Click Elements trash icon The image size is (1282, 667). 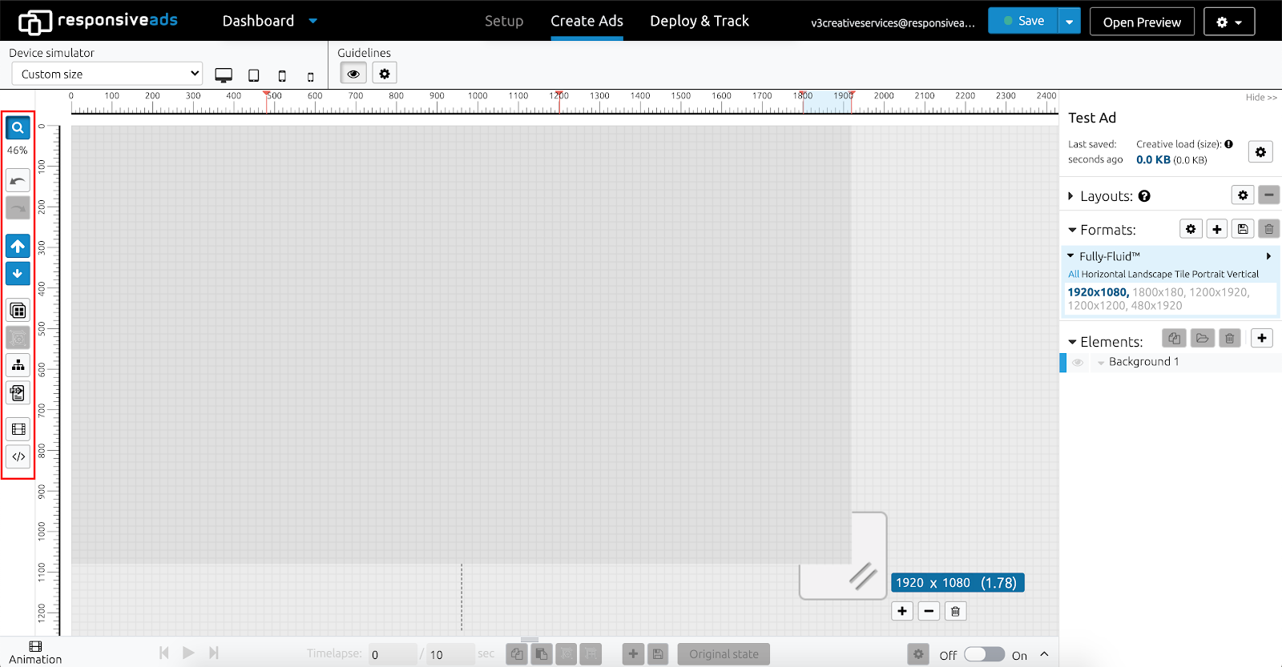(x=1229, y=338)
